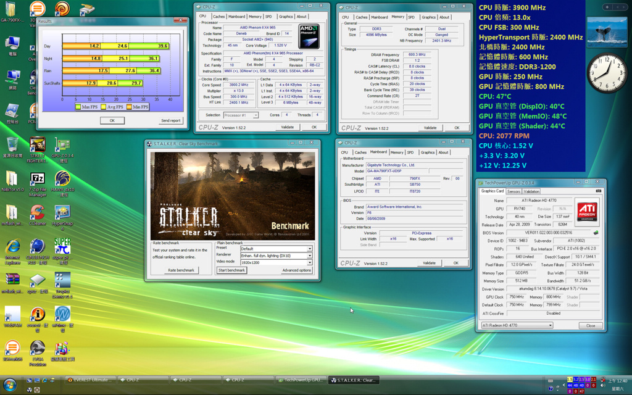Click the taskbar clock showing 12:40
The width and height of the screenshot is (632, 395).
click(x=617, y=381)
